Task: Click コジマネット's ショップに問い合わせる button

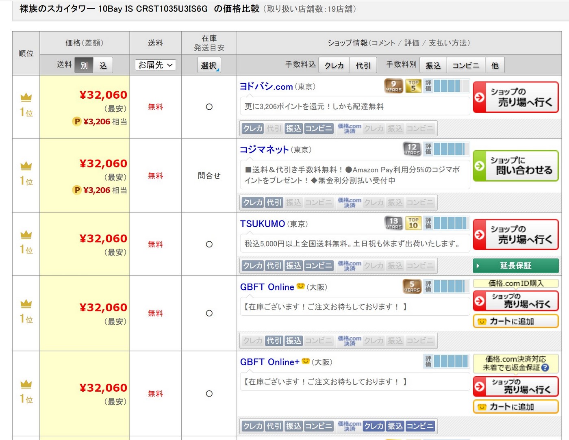Action: point(516,166)
